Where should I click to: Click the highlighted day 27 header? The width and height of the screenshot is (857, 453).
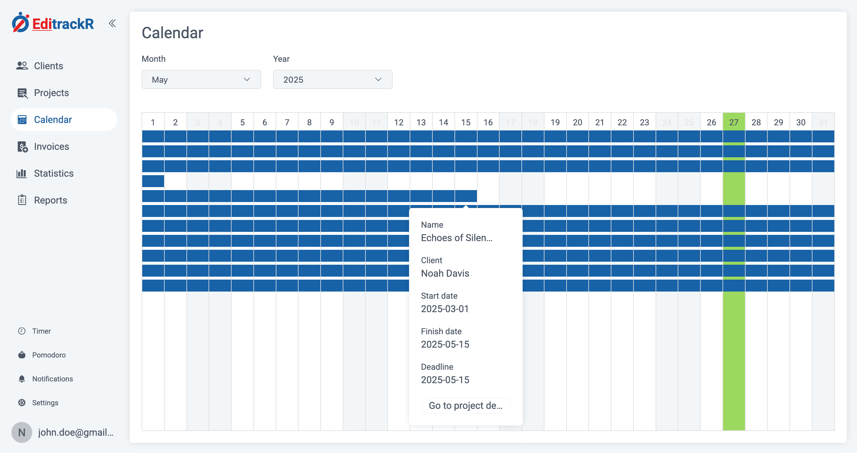pos(734,122)
